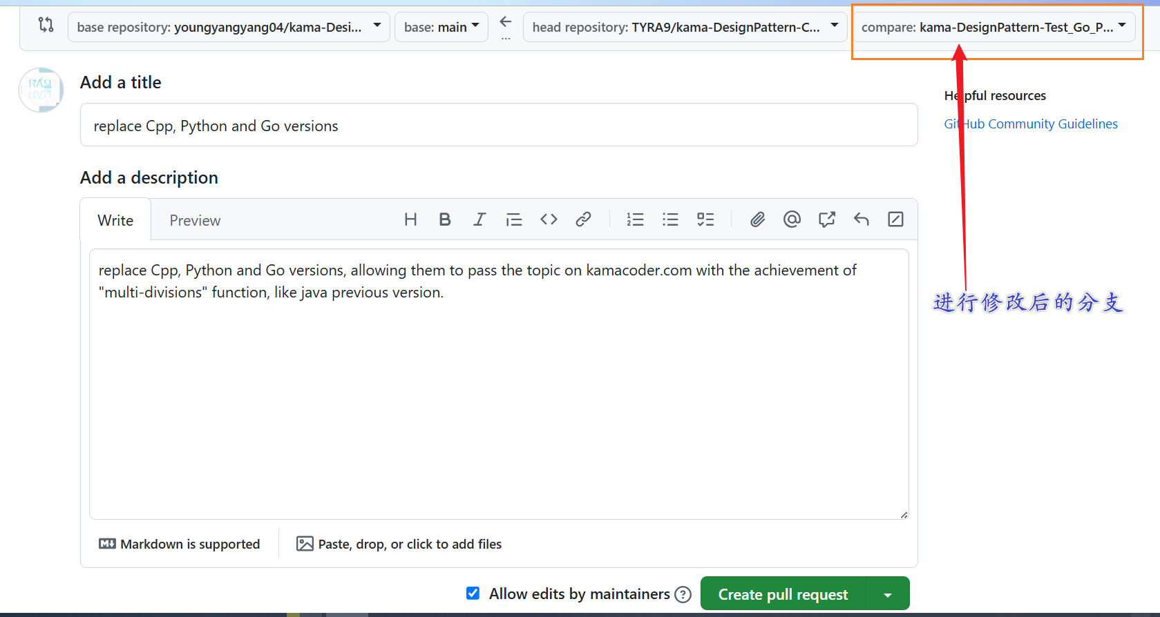Insert a heading with the H icon
Viewport: 1160px width, 617px height.
point(410,219)
